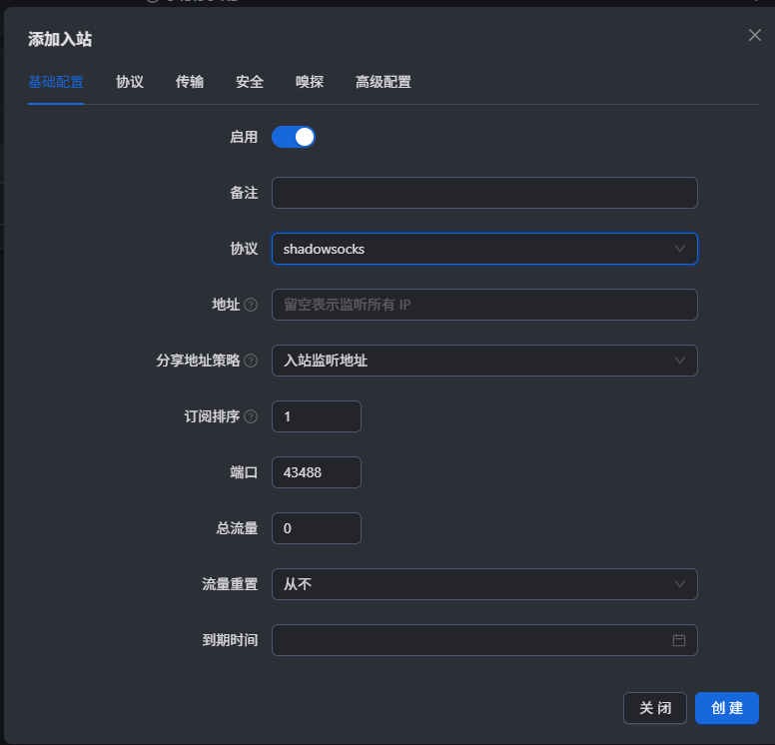The height and width of the screenshot is (745, 775).
Task: Close the 添加入站 dialog with the X
Action: pos(754,35)
